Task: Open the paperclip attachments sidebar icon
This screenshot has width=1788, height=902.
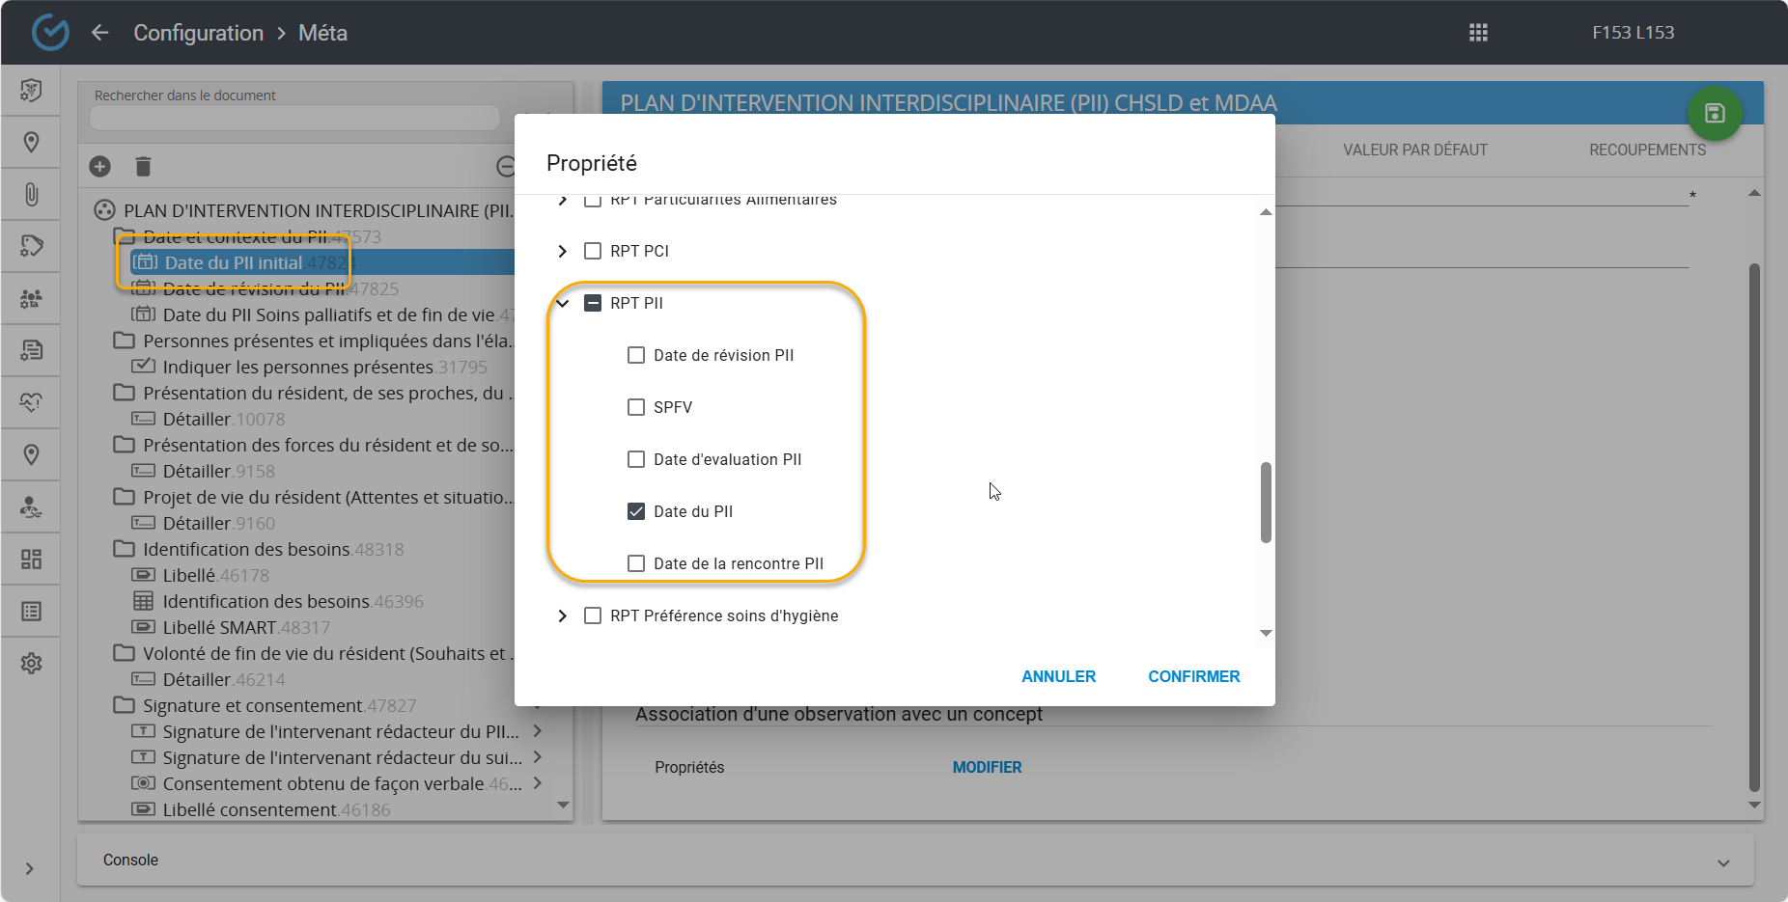Action: click(x=31, y=195)
